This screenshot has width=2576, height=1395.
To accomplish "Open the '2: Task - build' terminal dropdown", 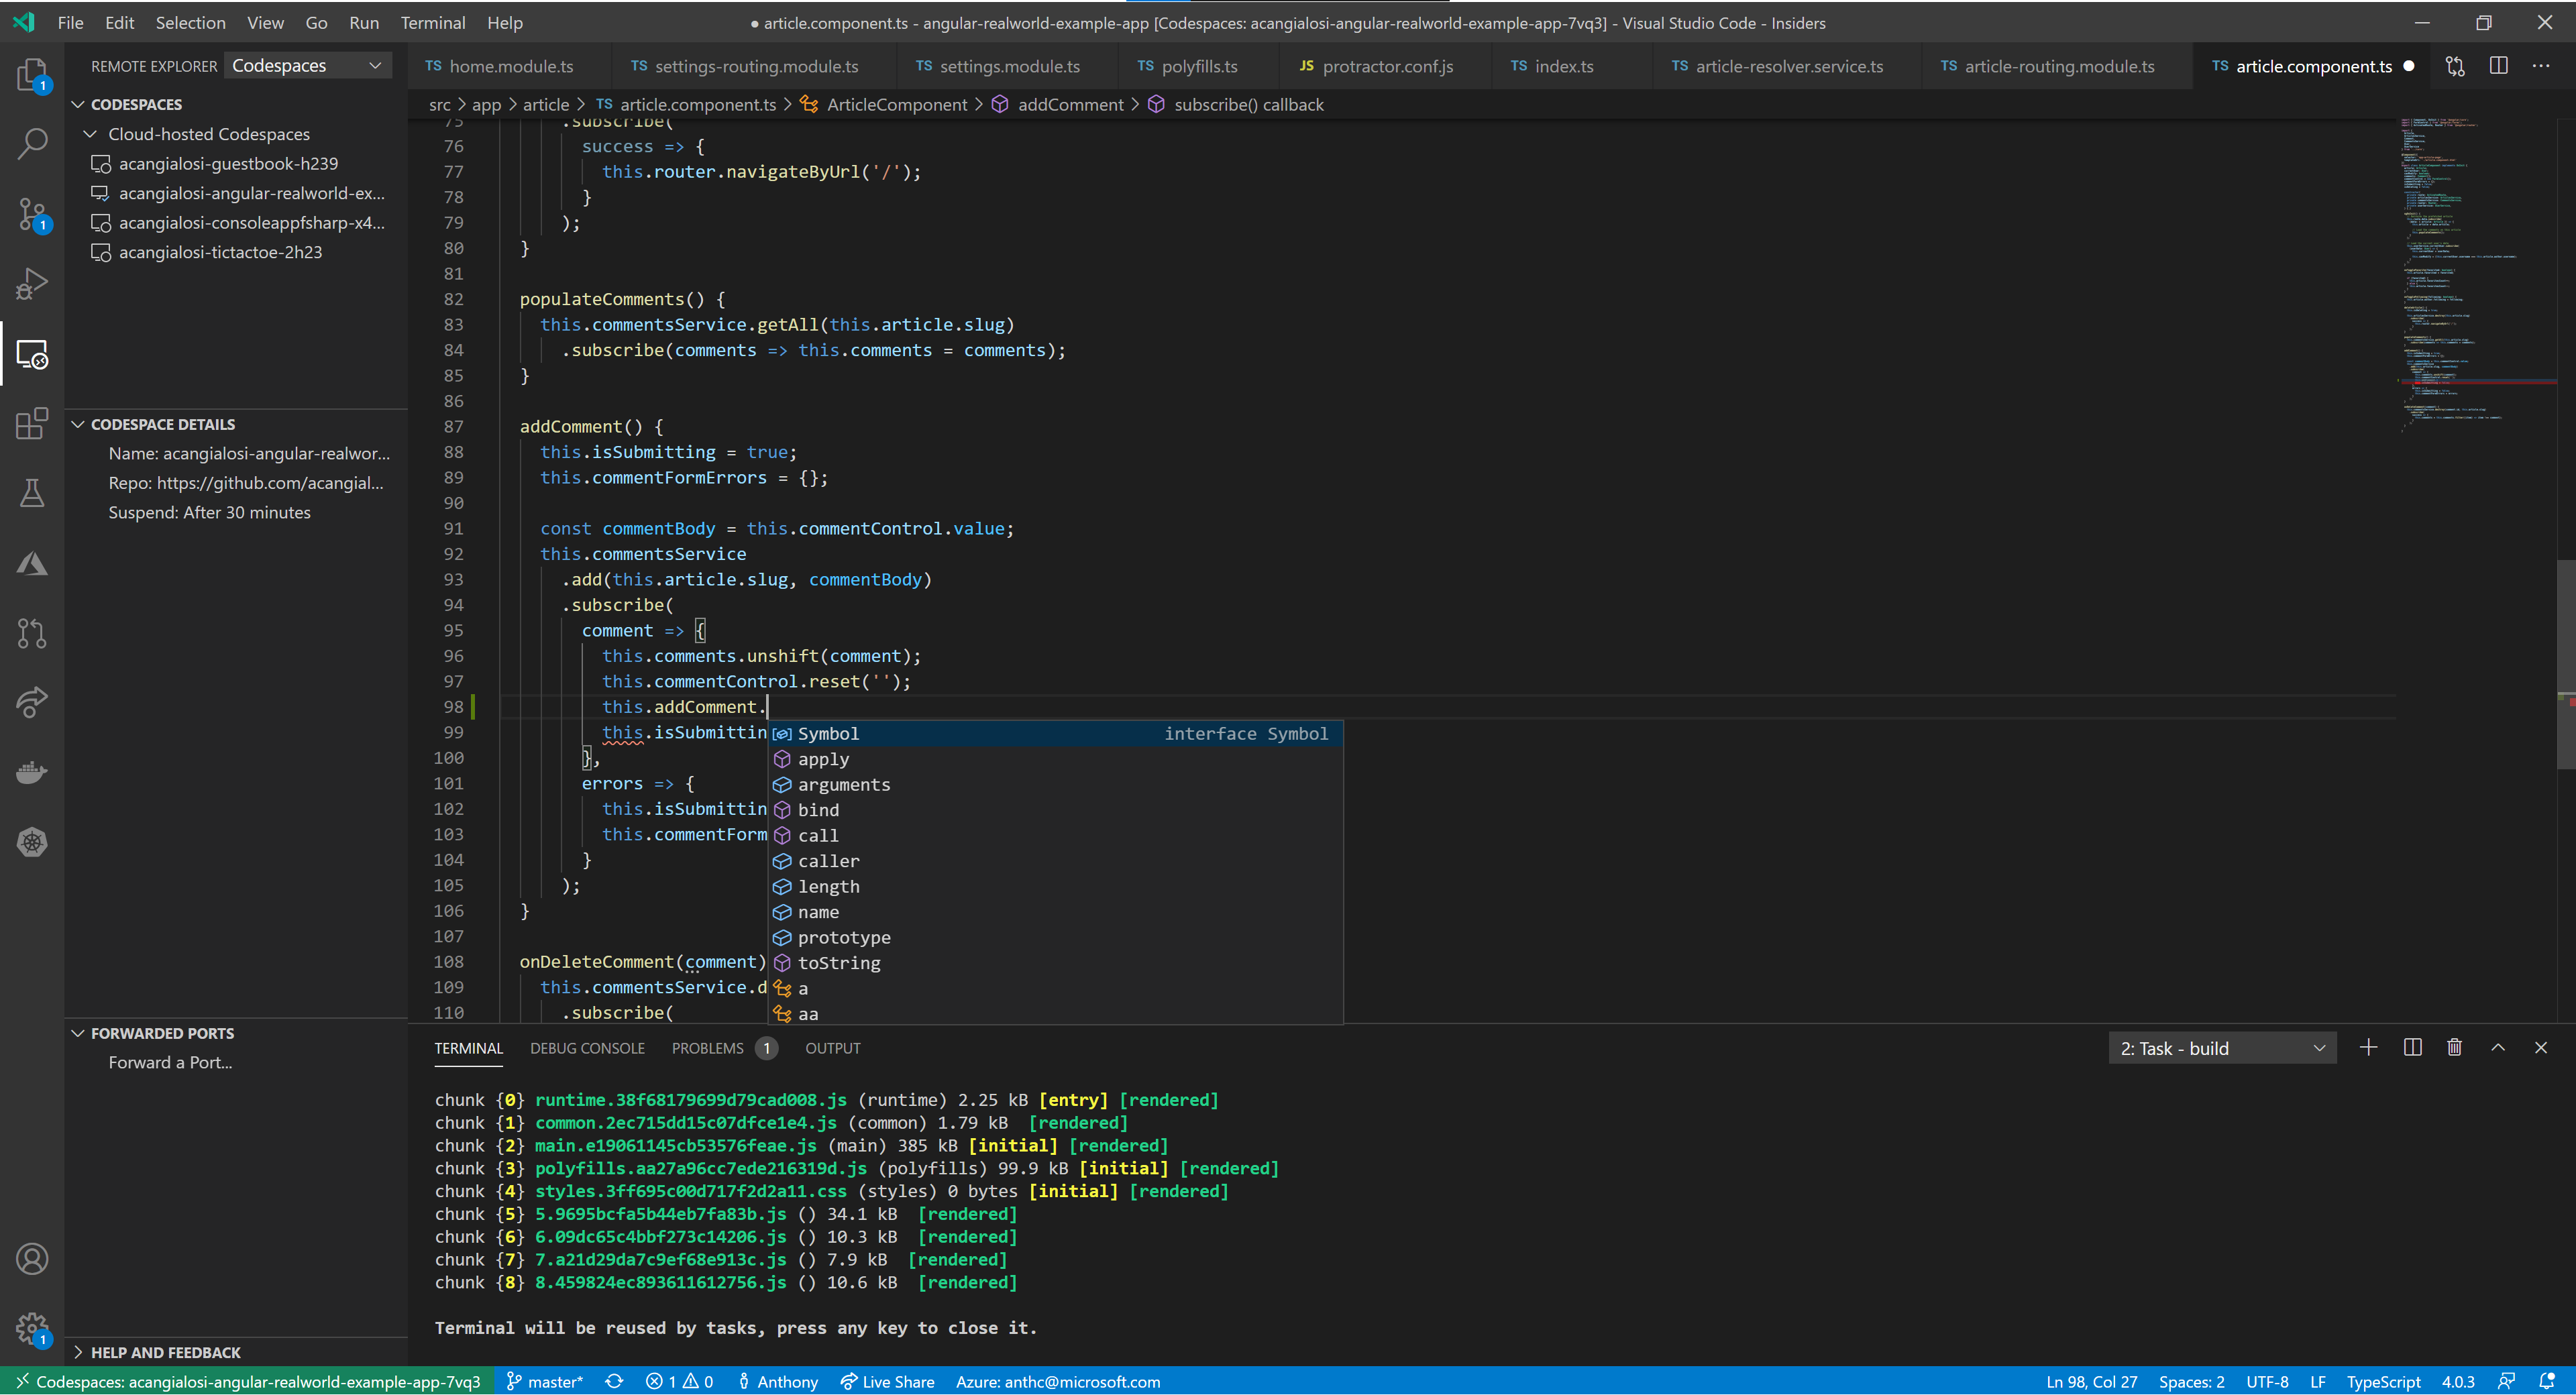I will [2222, 1047].
